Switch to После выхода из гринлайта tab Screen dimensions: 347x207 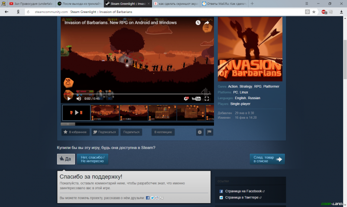pyautogui.click(x=80, y=3)
